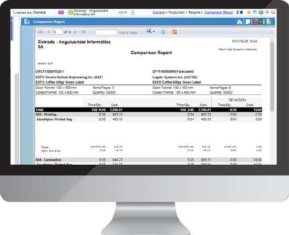Click the binoculars search icon in header
The height and width of the screenshot is (235, 289).
pyautogui.click(x=240, y=22)
